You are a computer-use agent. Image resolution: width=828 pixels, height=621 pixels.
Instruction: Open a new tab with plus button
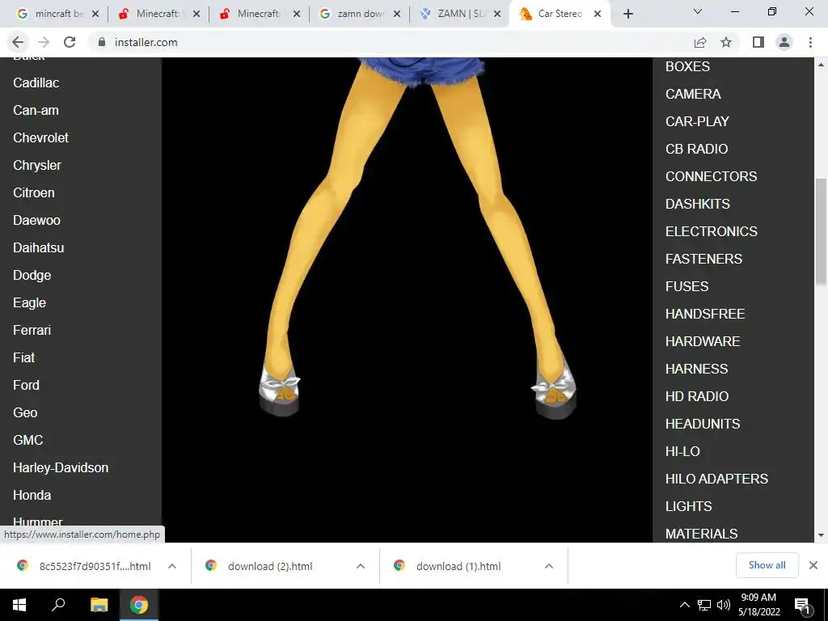pyautogui.click(x=627, y=14)
